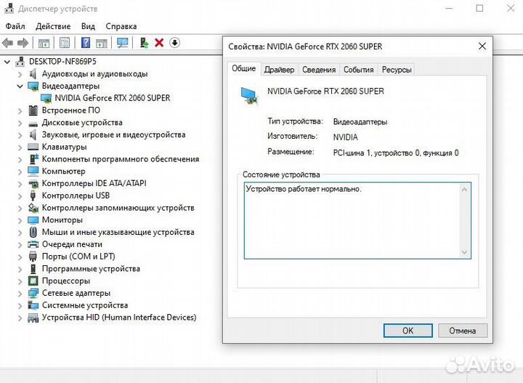
Task: Click the Порты (COM и LPT) icon
Action: (33, 257)
